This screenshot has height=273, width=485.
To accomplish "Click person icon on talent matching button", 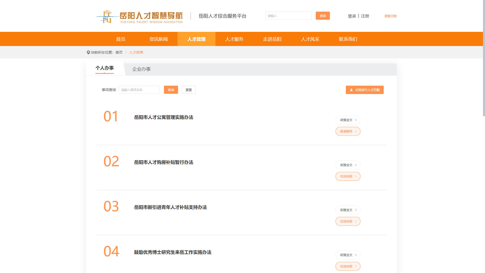I will pos(351,90).
